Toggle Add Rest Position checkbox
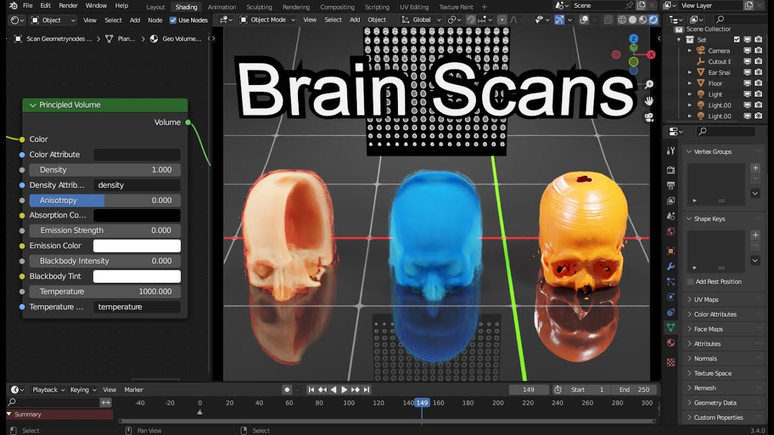Screen dimensions: 774x435 coord(691,282)
